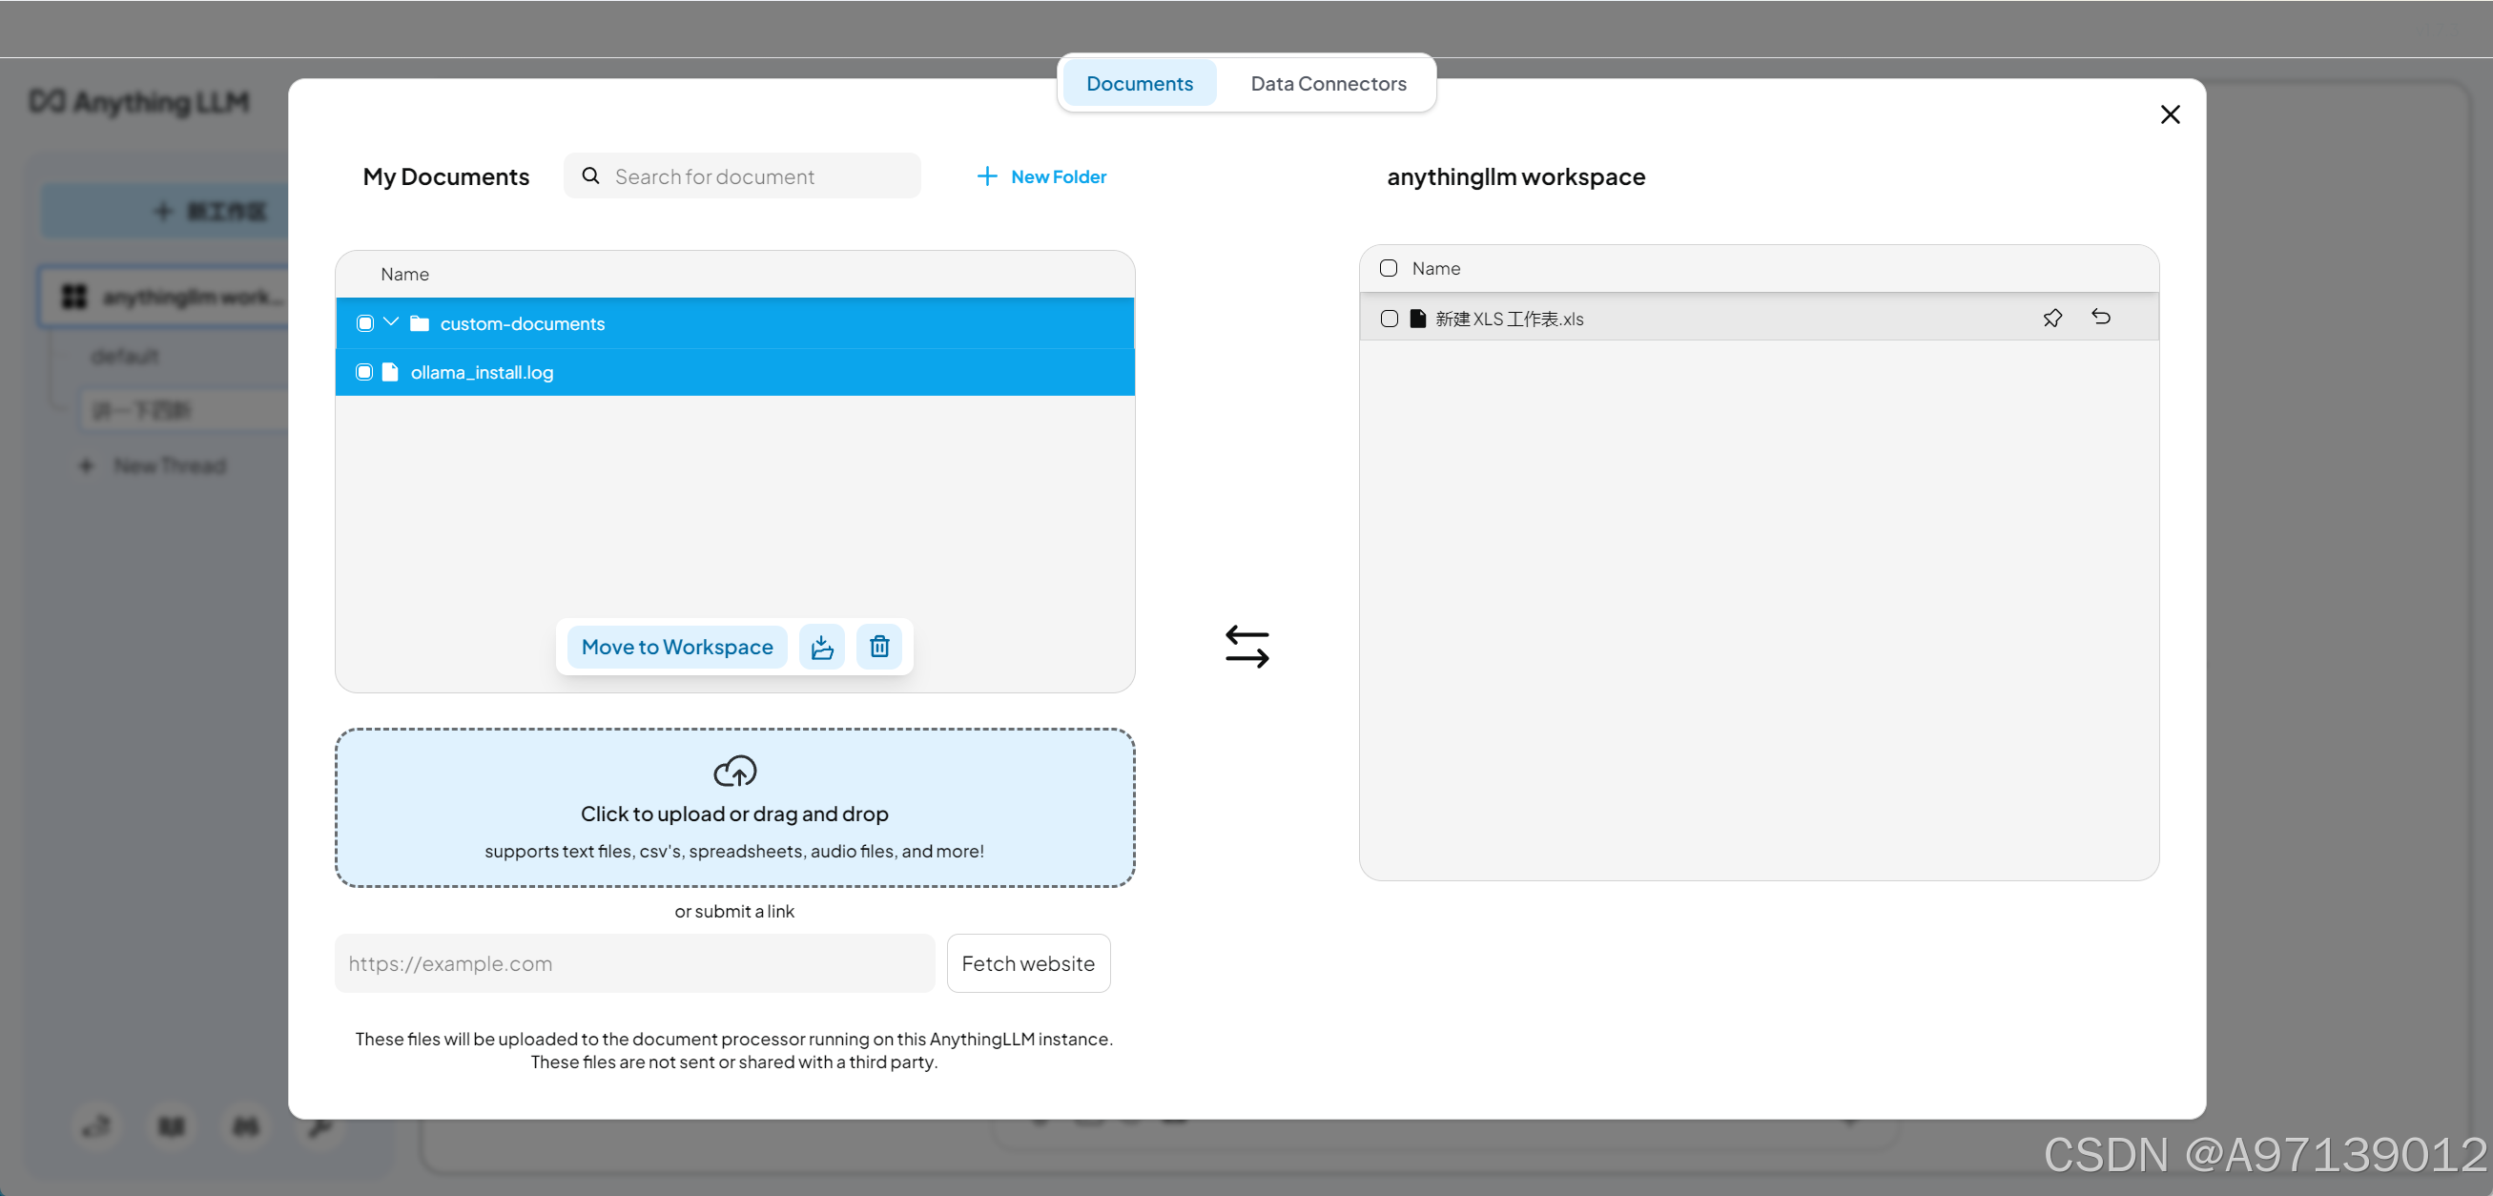Click the file icon beside ollama_install.log
This screenshot has height=1196, width=2493.
[390, 372]
